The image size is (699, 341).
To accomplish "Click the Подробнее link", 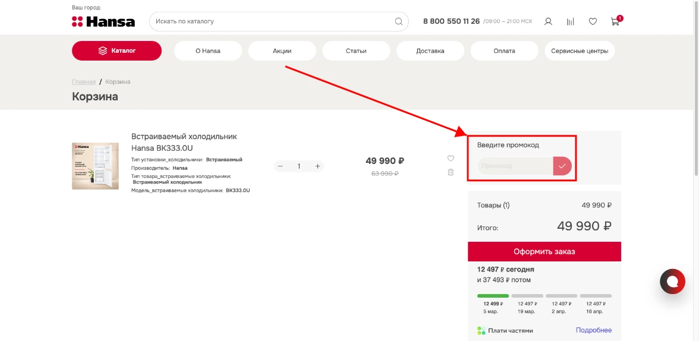I will pos(594,330).
